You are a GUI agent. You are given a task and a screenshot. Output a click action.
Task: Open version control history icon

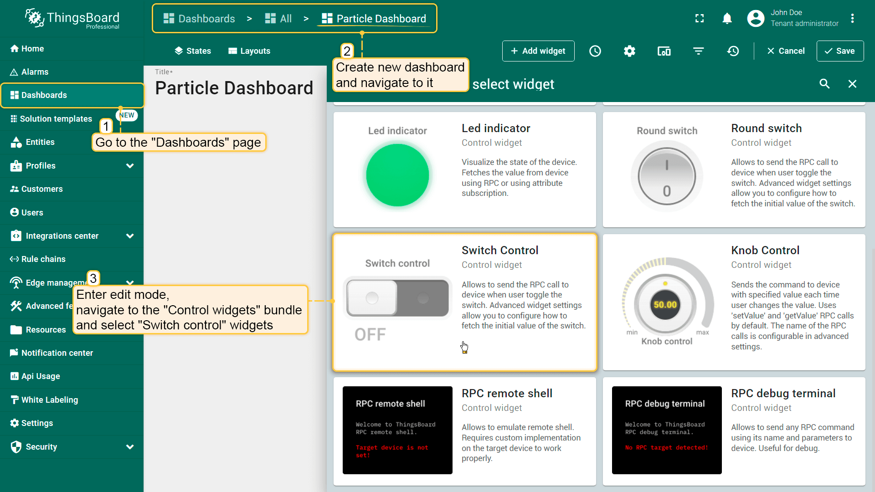pos(733,51)
